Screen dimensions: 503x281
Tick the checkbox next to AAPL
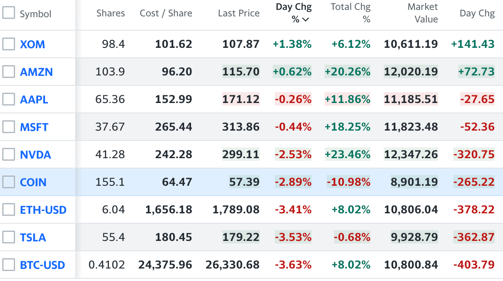(9, 99)
